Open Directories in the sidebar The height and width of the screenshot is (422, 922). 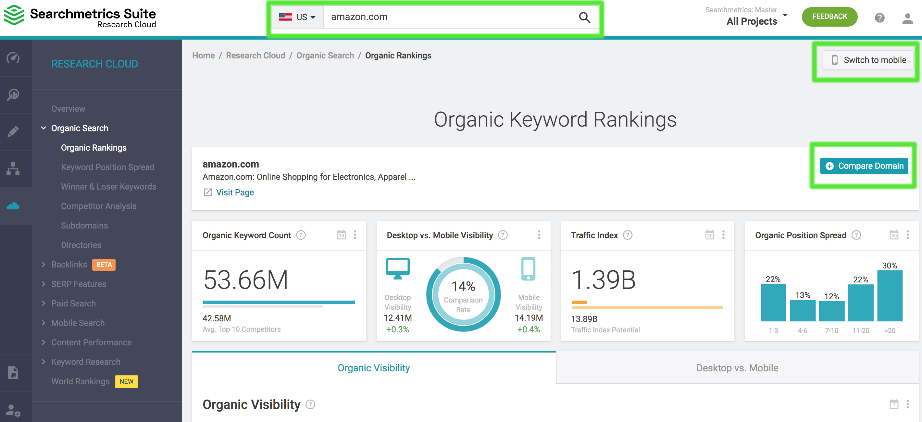81,245
